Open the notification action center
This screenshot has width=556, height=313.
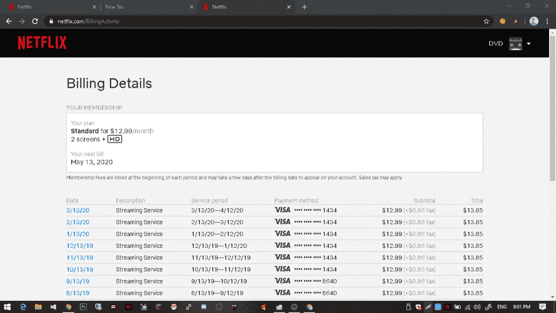(x=543, y=307)
